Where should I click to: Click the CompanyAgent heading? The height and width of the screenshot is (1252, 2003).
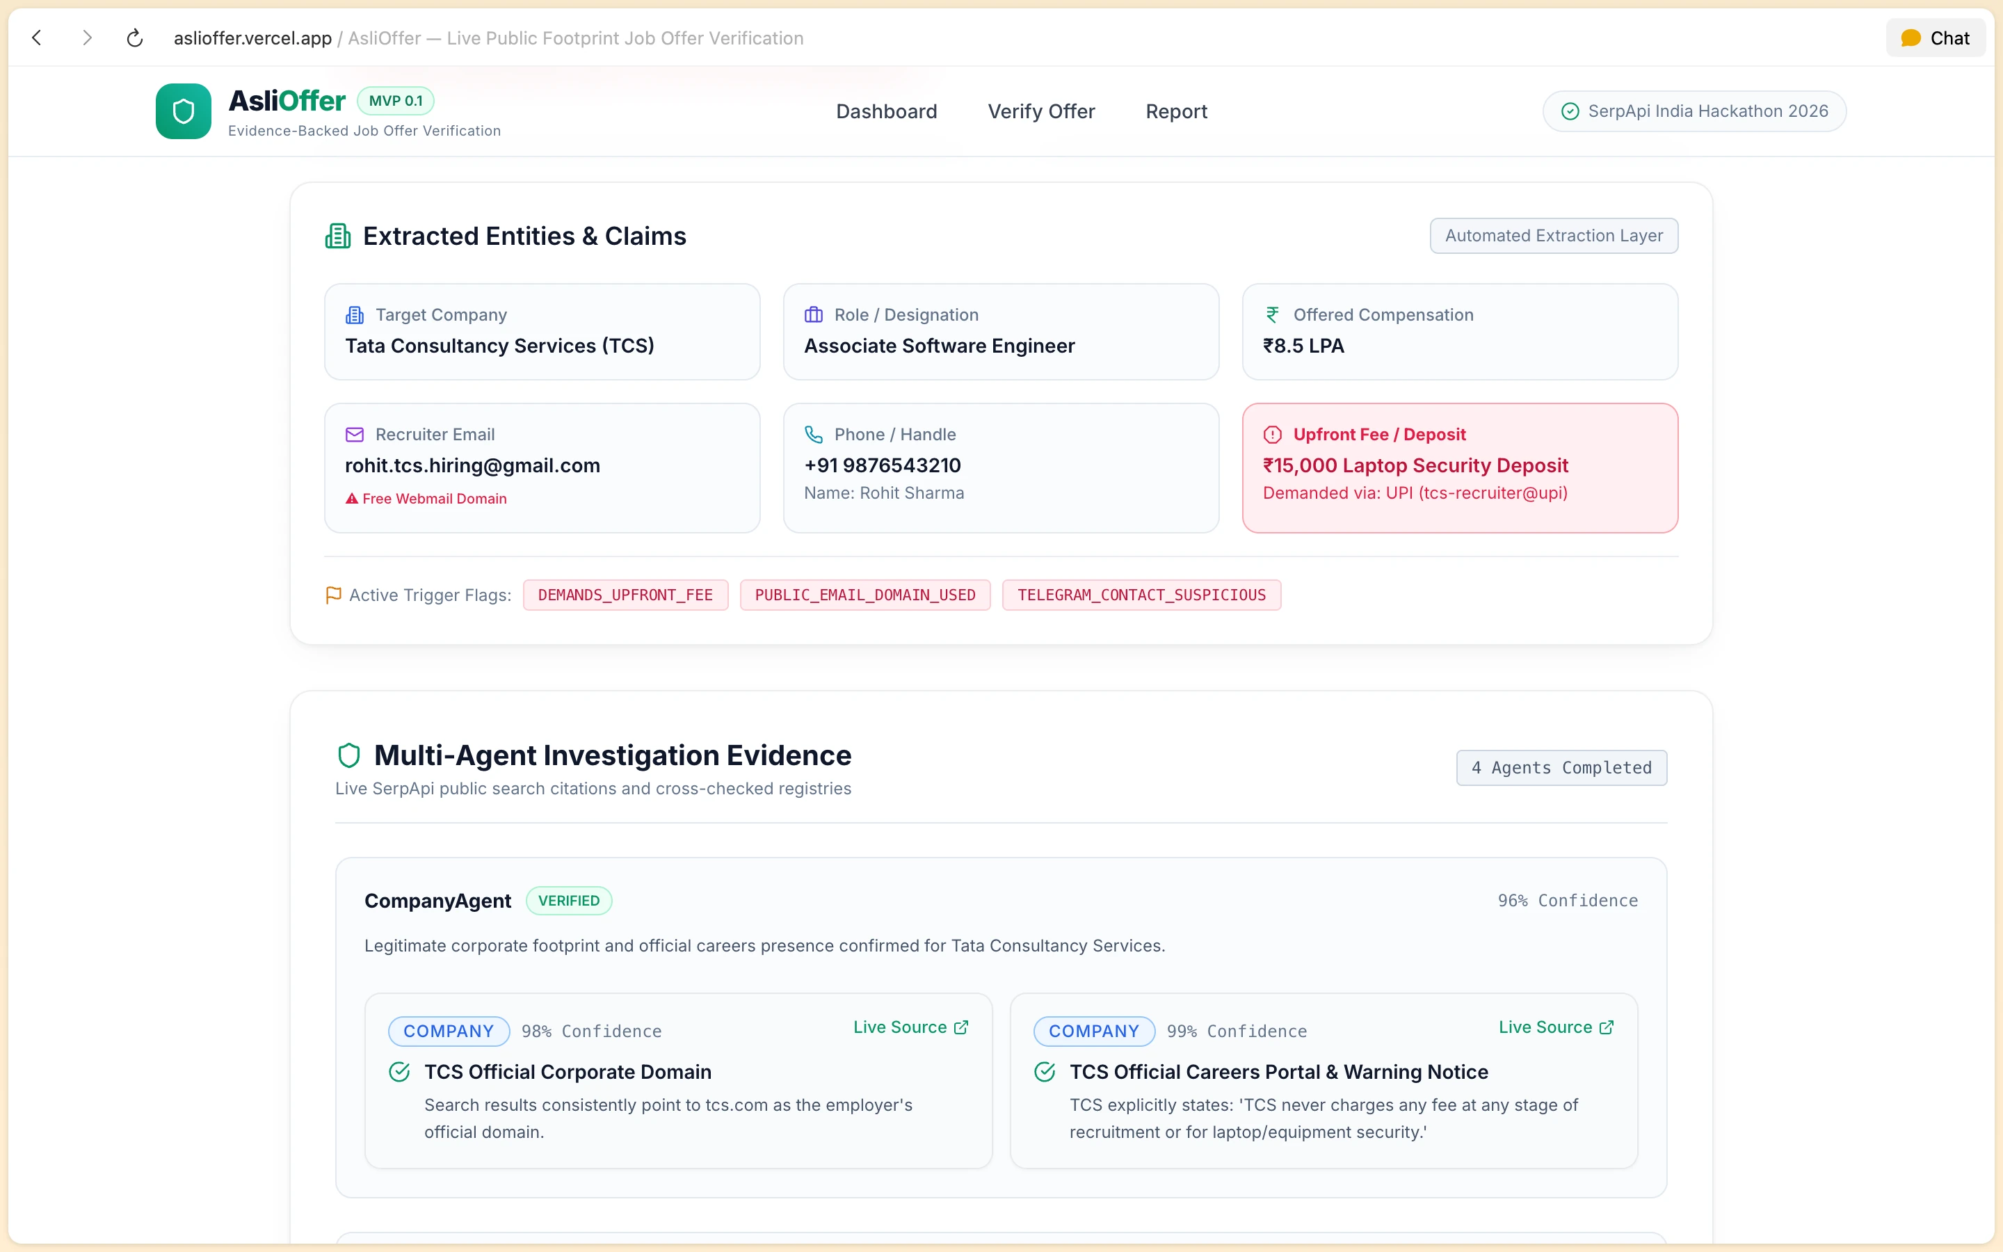pyautogui.click(x=438, y=901)
